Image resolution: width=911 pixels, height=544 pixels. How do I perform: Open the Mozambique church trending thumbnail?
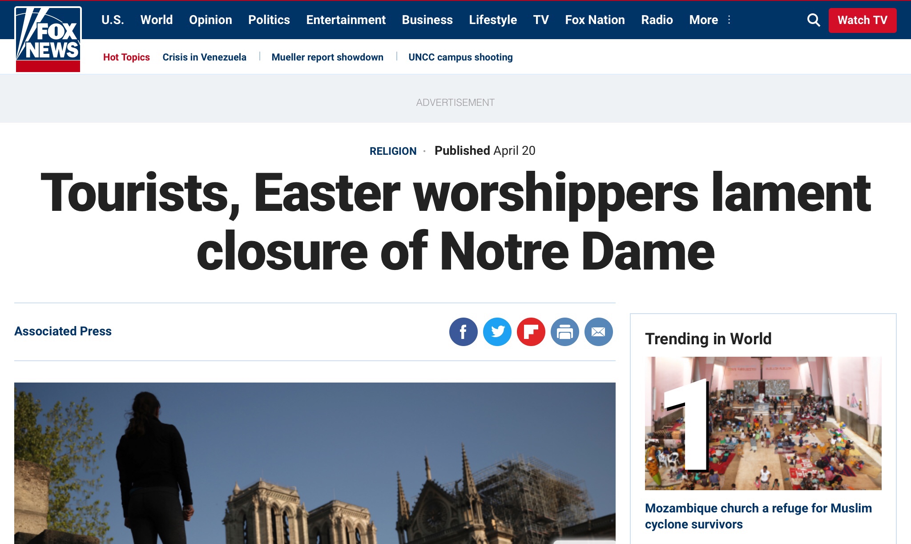[x=763, y=423]
